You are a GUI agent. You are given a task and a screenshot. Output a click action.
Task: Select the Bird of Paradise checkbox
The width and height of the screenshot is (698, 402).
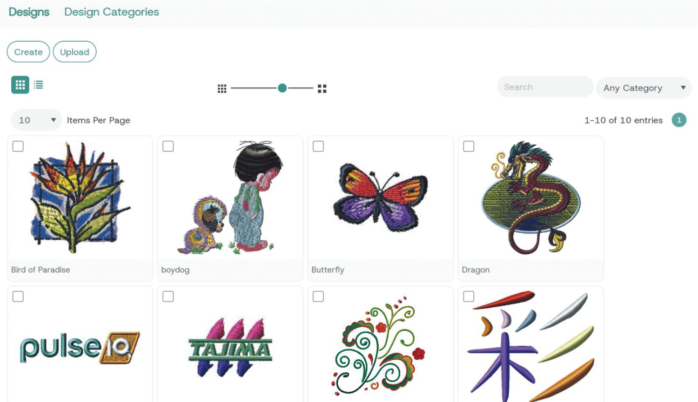[x=18, y=146]
